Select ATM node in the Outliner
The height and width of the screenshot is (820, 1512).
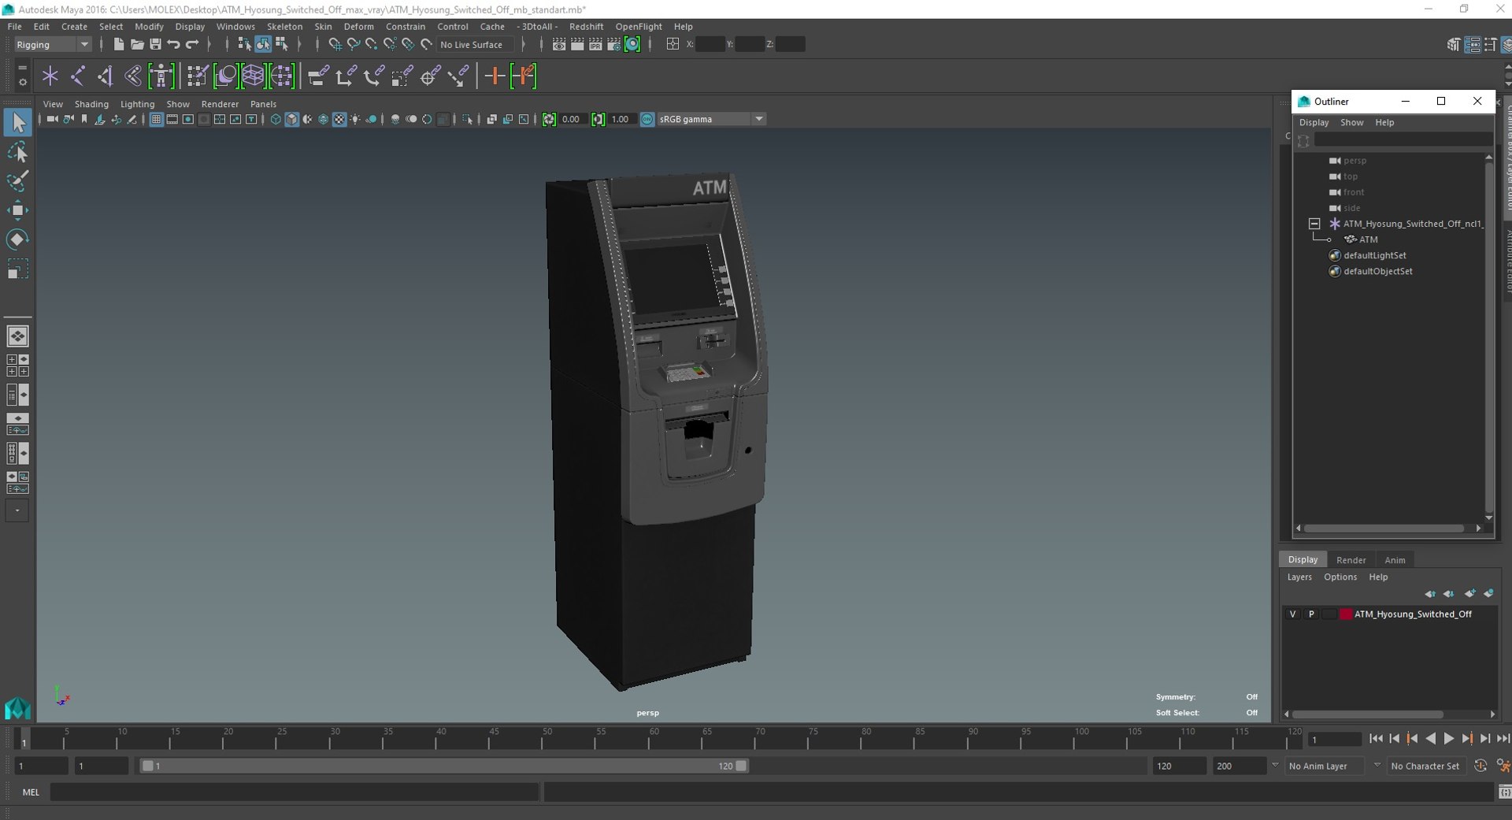point(1368,239)
